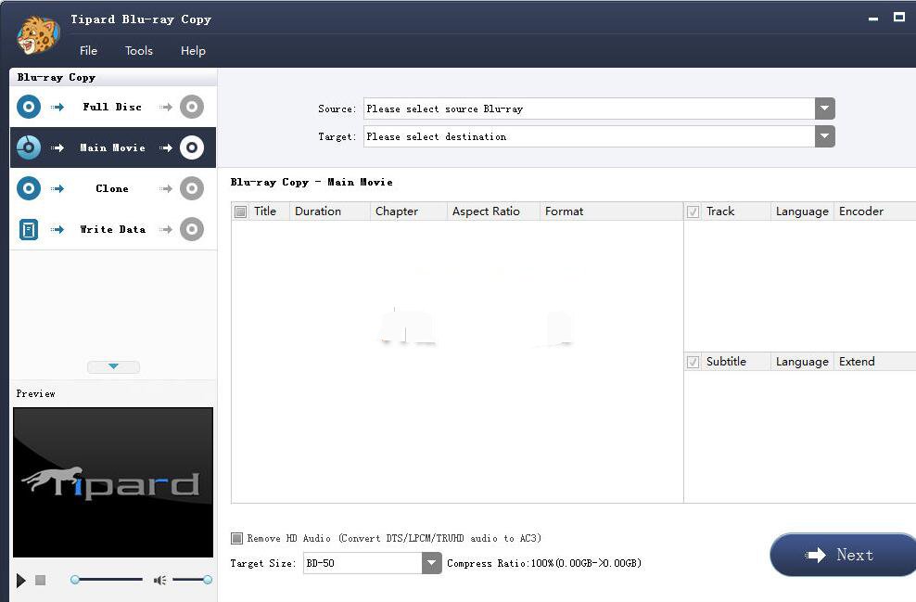Image resolution: width=916 pixels, height=602 pixels.
Task: Click the left arrow icon in the Write Data row
Action: [57, 230]
